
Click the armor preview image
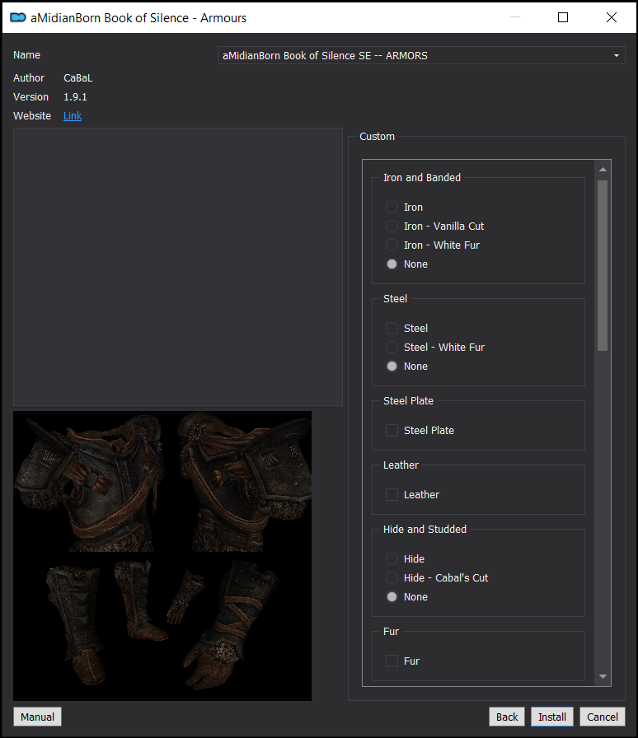[x=162, y=556]
